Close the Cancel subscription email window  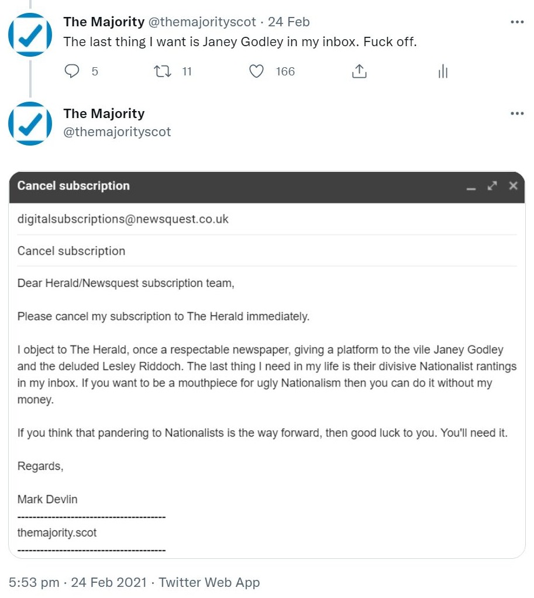[514, 186]
